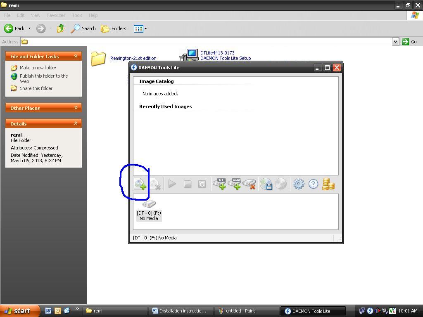Click the Mount play button
This screenshot has height=317, width=423.
tap(172, 184)
